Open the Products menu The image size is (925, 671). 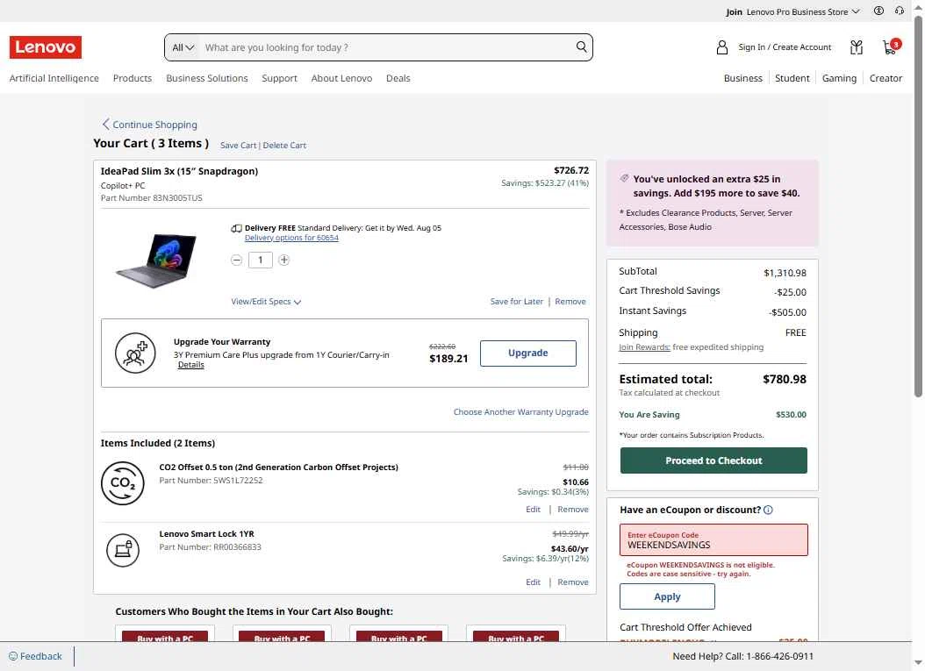133,78
